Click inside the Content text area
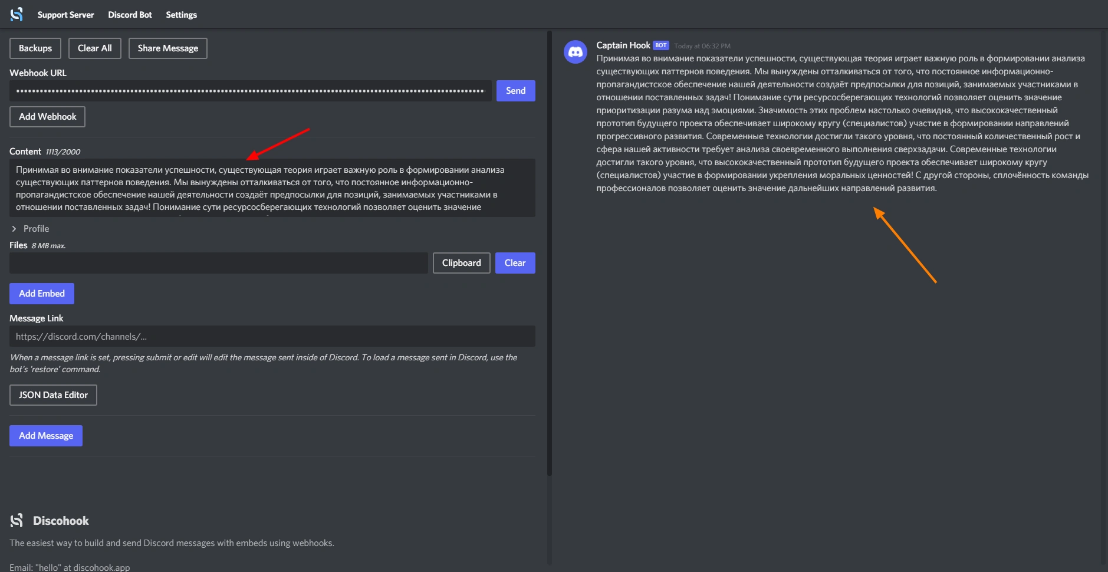Screen dimensions: 1108x572 pyautogui.click(x=272, y=188)
